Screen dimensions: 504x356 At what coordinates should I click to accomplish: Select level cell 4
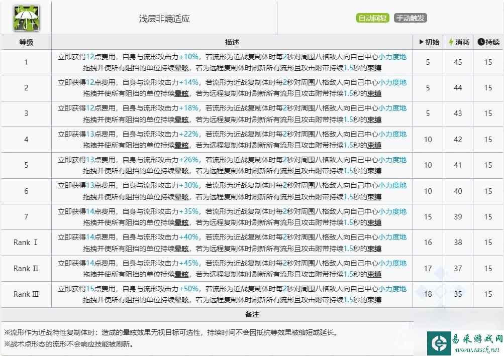point(26,140)
